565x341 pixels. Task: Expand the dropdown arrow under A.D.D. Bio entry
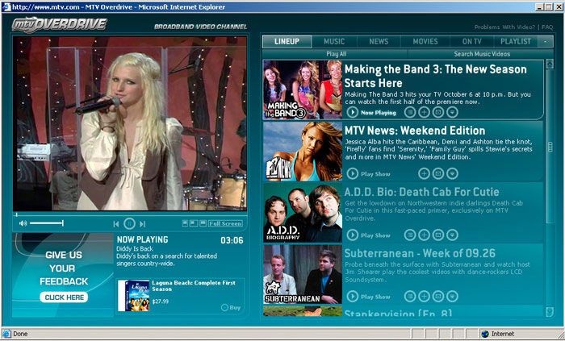point(452,235)
